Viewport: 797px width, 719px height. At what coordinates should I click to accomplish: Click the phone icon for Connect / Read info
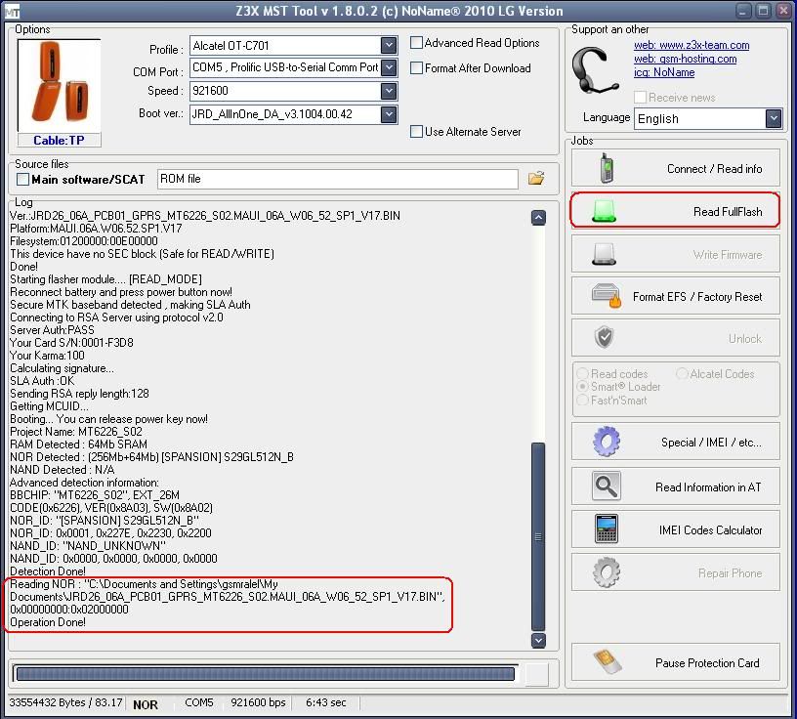[x=606, y=168]
